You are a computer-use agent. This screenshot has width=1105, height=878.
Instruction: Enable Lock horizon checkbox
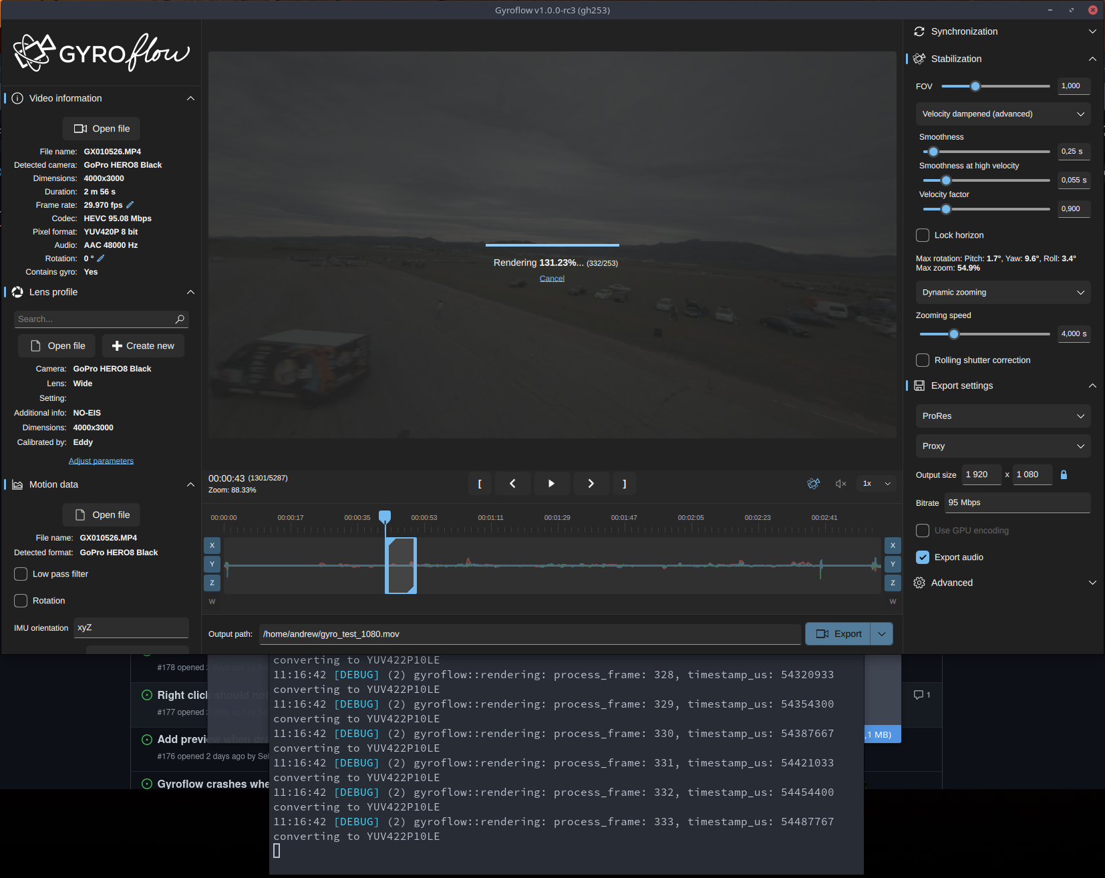click(x=923, y=235)
